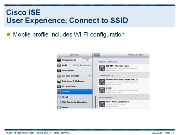
Task: Click the Notifications icon
Action: click(59, 70)
